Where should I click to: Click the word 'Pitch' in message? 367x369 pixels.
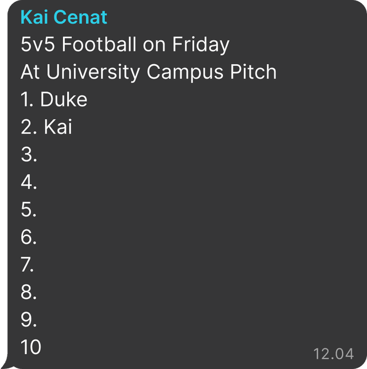[x=253, y=72]
